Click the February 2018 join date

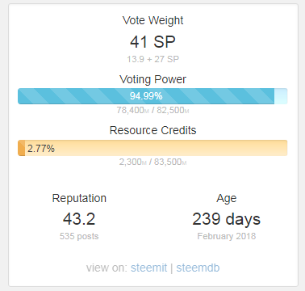tap(227, 236)
